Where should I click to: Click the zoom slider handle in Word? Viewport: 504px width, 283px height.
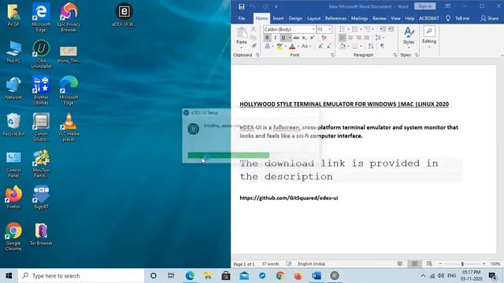tap(462, 264)
